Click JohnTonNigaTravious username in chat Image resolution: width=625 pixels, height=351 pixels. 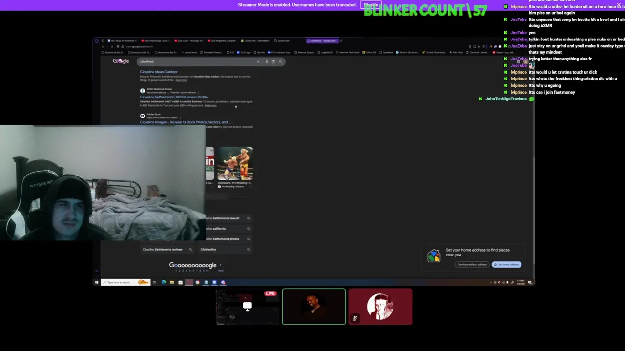point(506,99)
